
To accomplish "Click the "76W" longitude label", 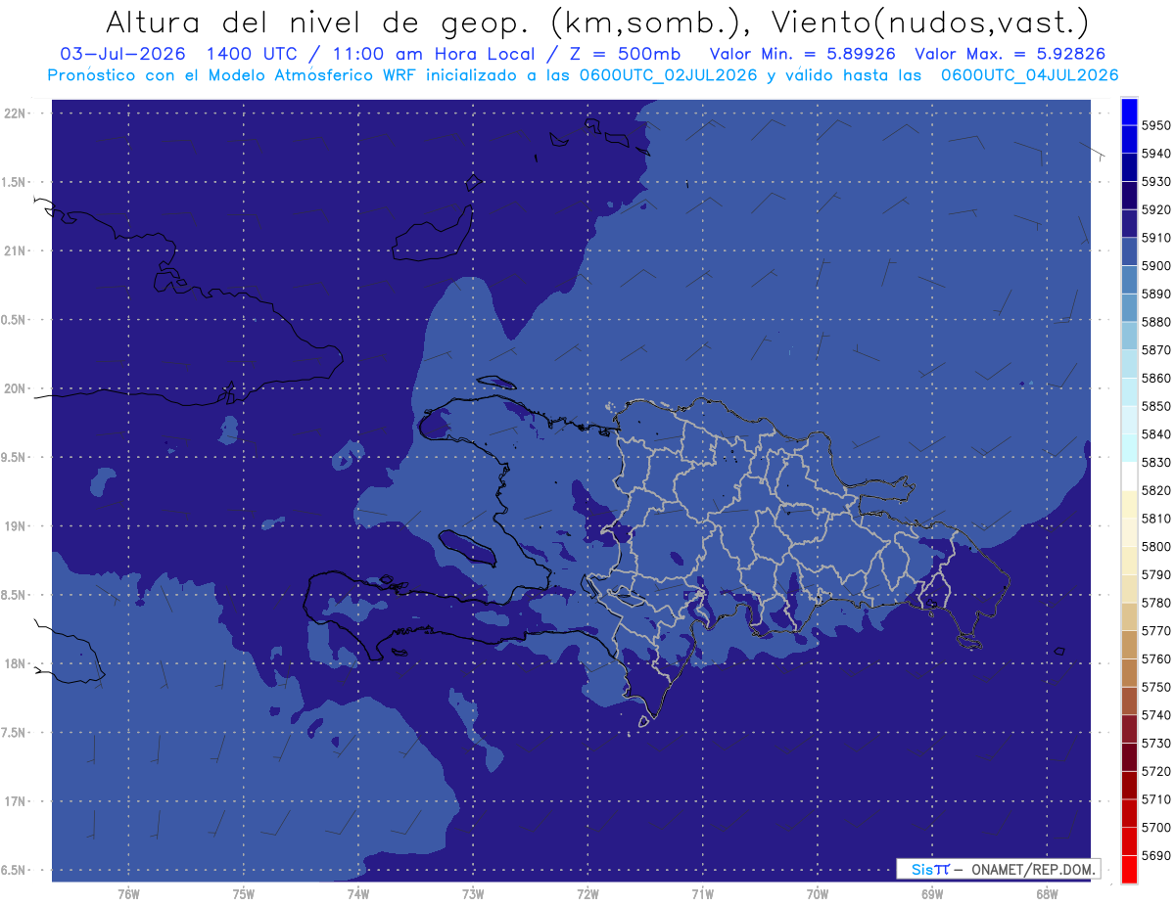I will 128,893.
